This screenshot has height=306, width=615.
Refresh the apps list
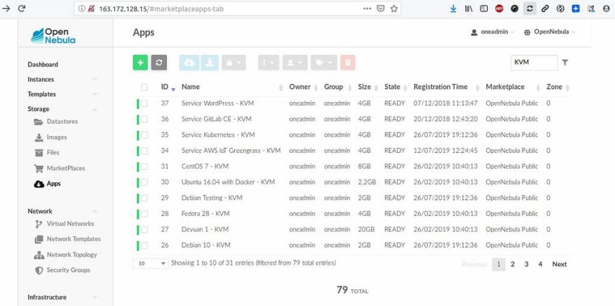tap(159, 62)
